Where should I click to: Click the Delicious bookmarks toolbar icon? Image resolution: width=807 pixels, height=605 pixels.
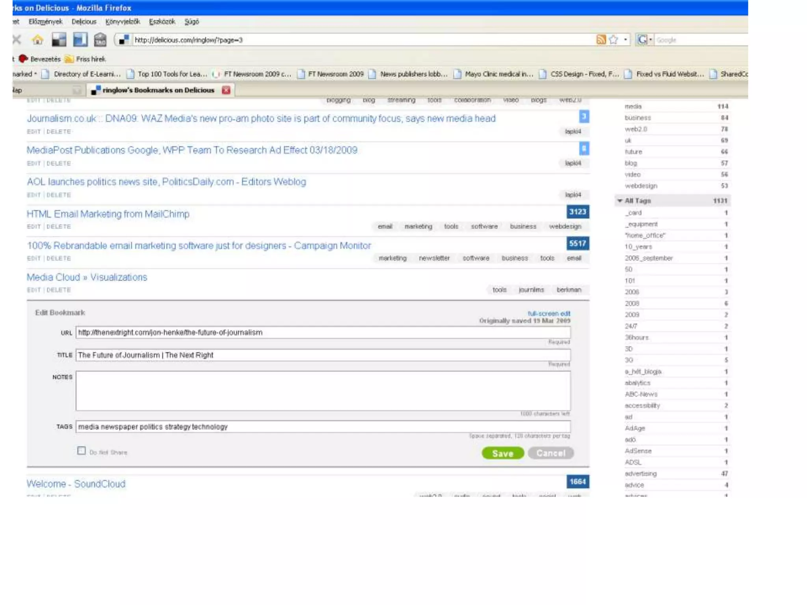(x=59, y=40)
